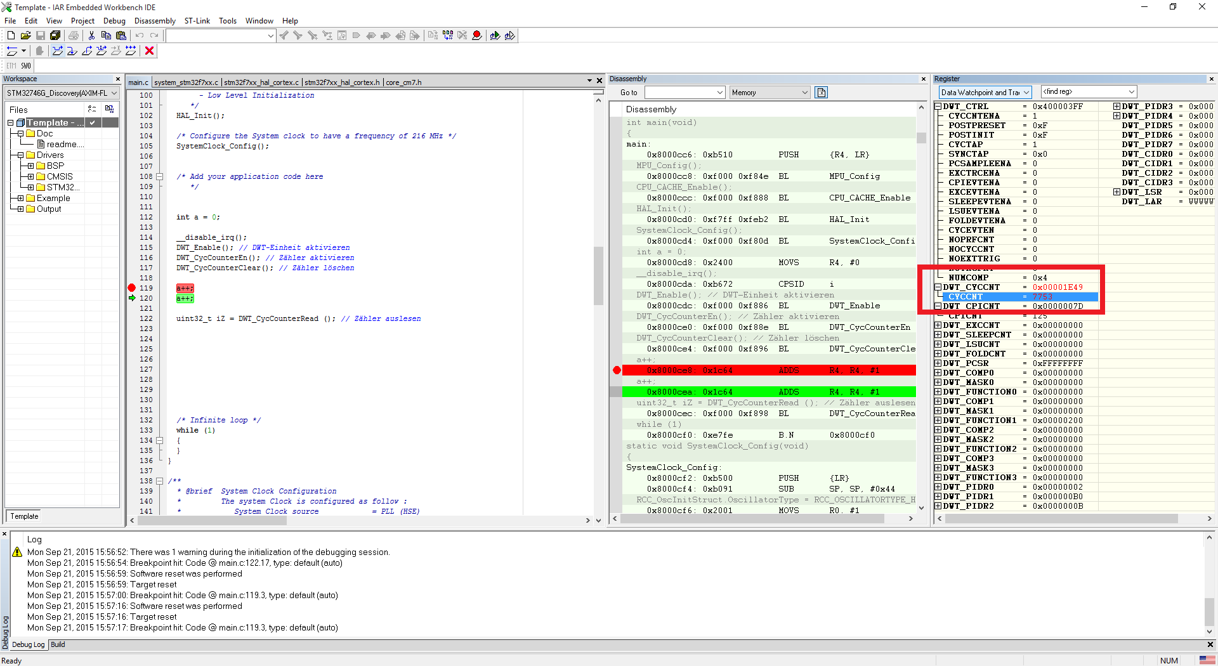Select the Debug Log tab
The height and width of the screenshot is (666, 1218).
(x=28, y=644)
